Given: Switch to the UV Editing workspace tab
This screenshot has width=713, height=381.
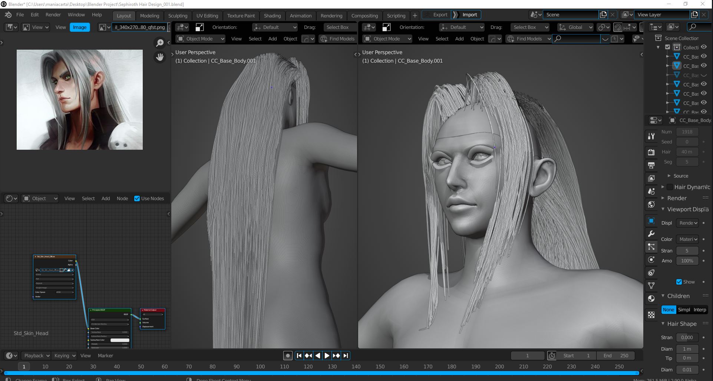Looking at the screenshot, I should tap(207, 16).
